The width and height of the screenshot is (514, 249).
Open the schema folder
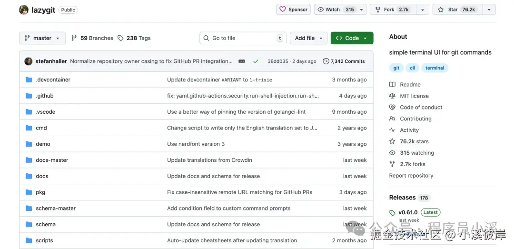point(46,224)
